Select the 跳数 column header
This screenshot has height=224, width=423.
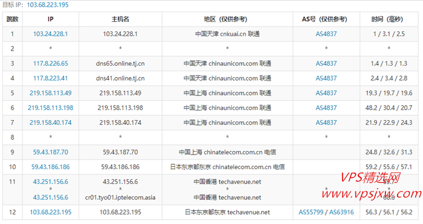[13, 19]
